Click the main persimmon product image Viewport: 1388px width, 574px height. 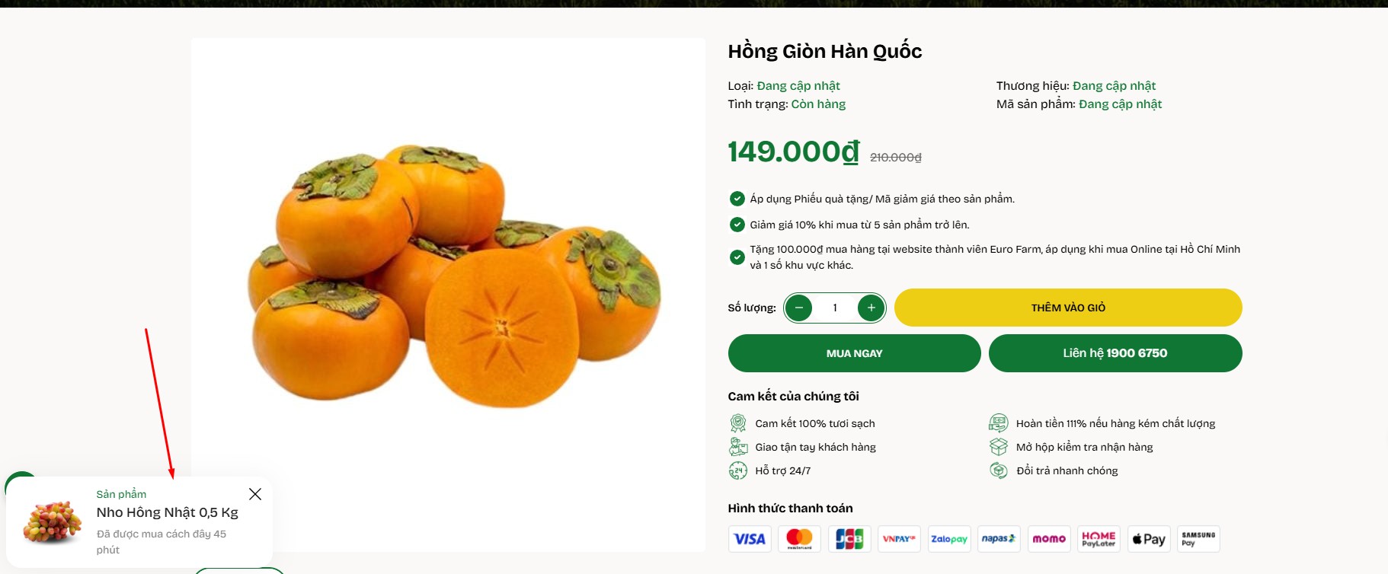454,274
